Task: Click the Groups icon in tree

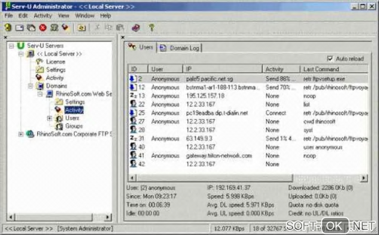Action: [59, 126]
